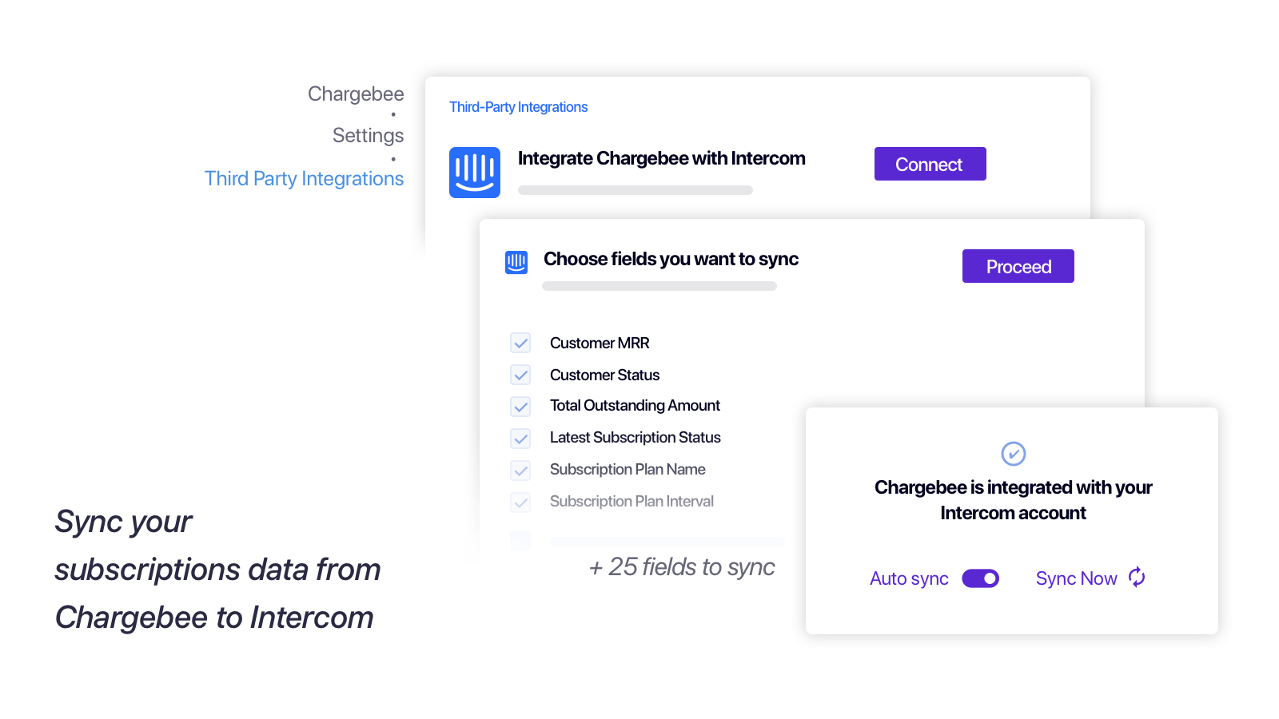Viewport: 1279px width, 719px height.
Task: Select Chargebee in the navigation path
Action: (x=356, y=94)
